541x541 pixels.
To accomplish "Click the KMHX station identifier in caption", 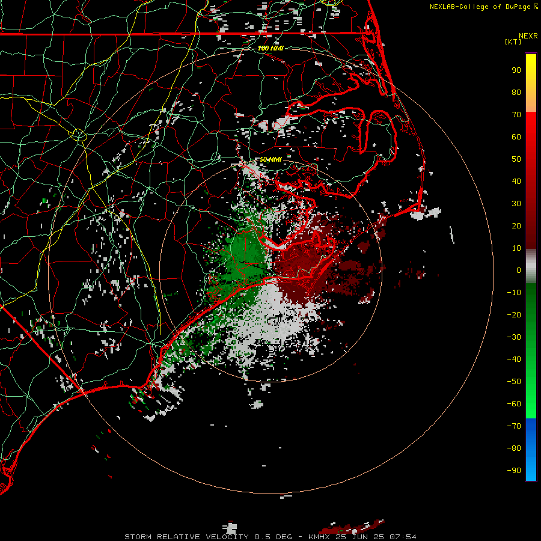I will point(320,537).
